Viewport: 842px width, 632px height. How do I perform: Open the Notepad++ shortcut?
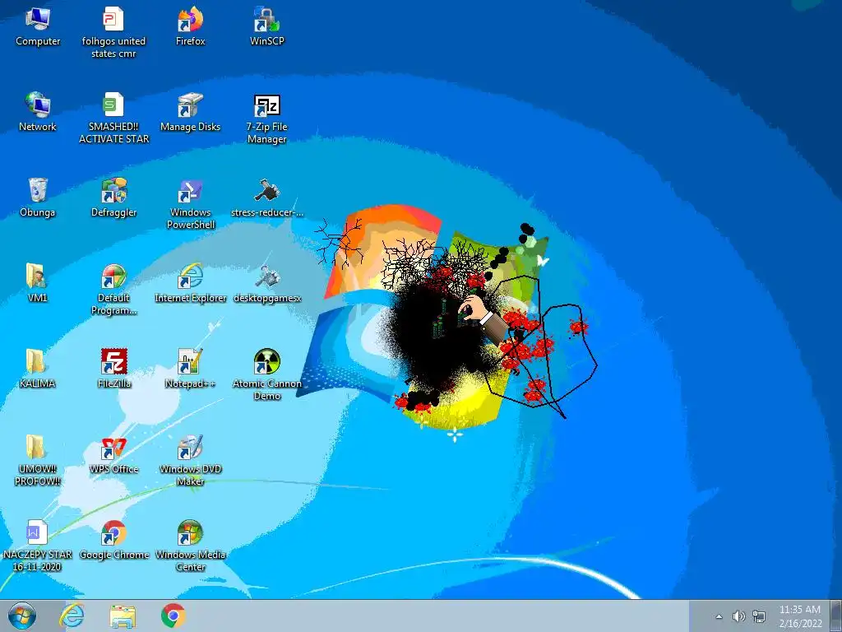(190, 368)
